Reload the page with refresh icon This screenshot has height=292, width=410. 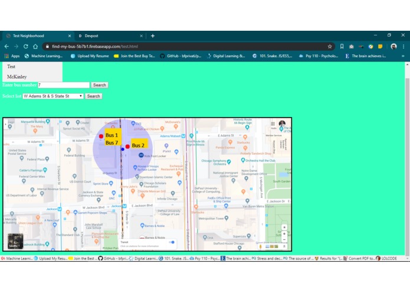[x=25, y=46]
